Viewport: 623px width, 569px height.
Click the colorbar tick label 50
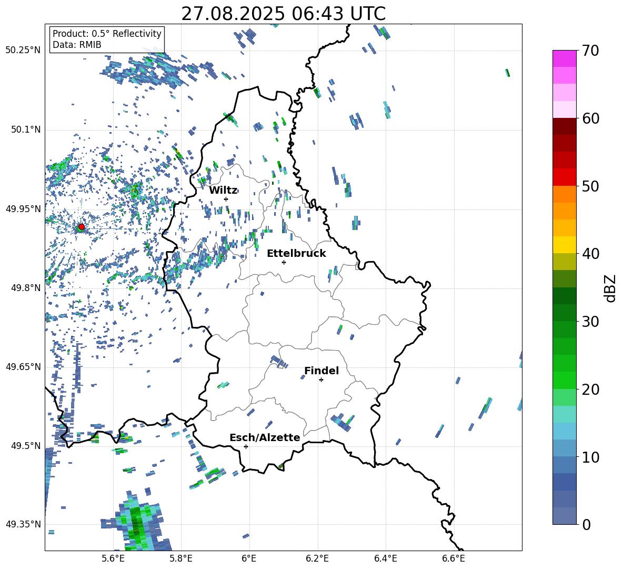click(590, 186)
